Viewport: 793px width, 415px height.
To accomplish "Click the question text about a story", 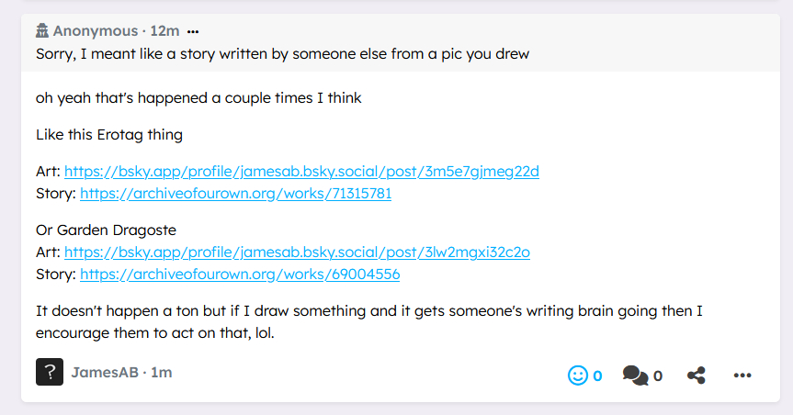I will point(282,53).
